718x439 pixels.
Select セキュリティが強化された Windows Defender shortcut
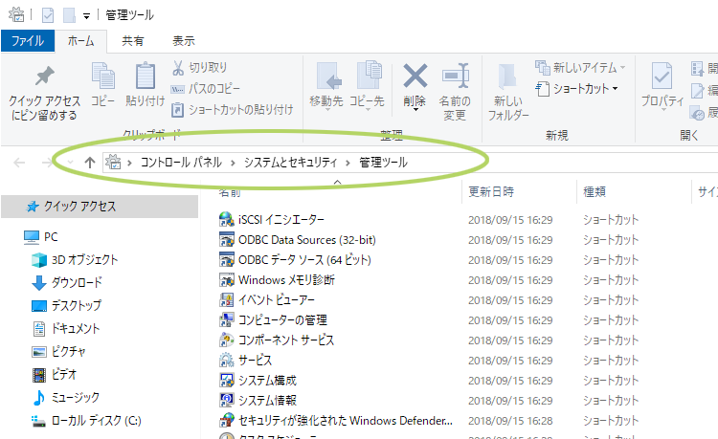[x=346, y=421]
